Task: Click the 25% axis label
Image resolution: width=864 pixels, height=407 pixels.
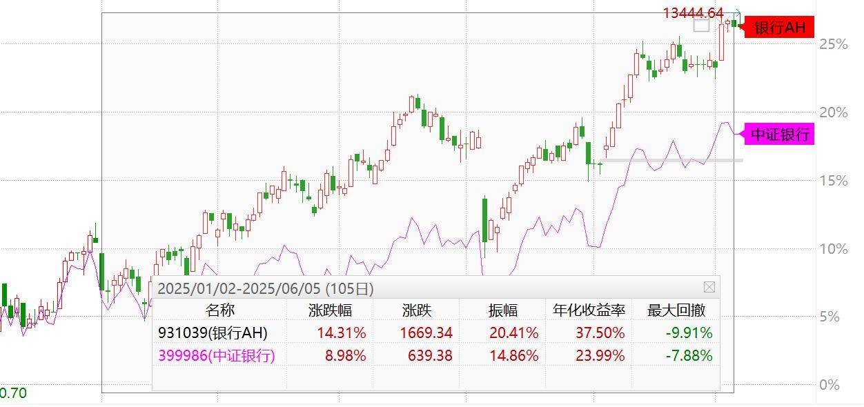Action: pos(833,44)
